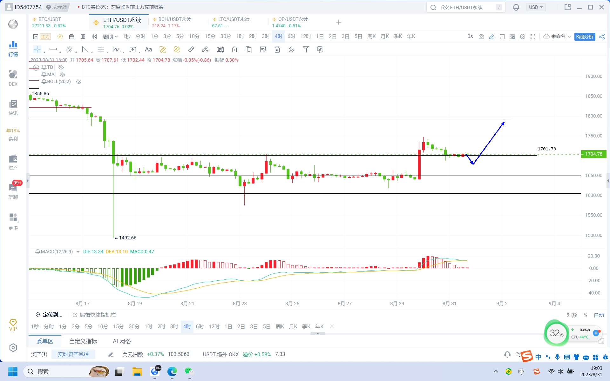Image resolution: width=610 pixels, height=381 pixels.
Task: Select the crosshair cursor tool
Action: coord(37,50)
